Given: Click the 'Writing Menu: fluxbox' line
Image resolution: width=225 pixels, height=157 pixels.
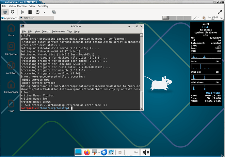Looking at the screenshot, I should pyautogui.click(x=37, y=95).
